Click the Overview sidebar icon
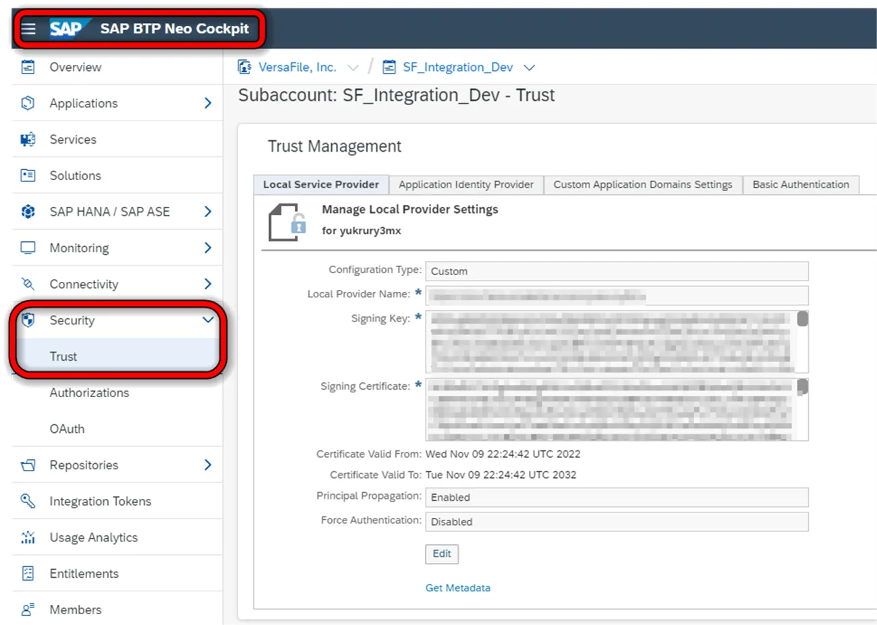Viewport: 877px width, 625px height. pos(28,67)
